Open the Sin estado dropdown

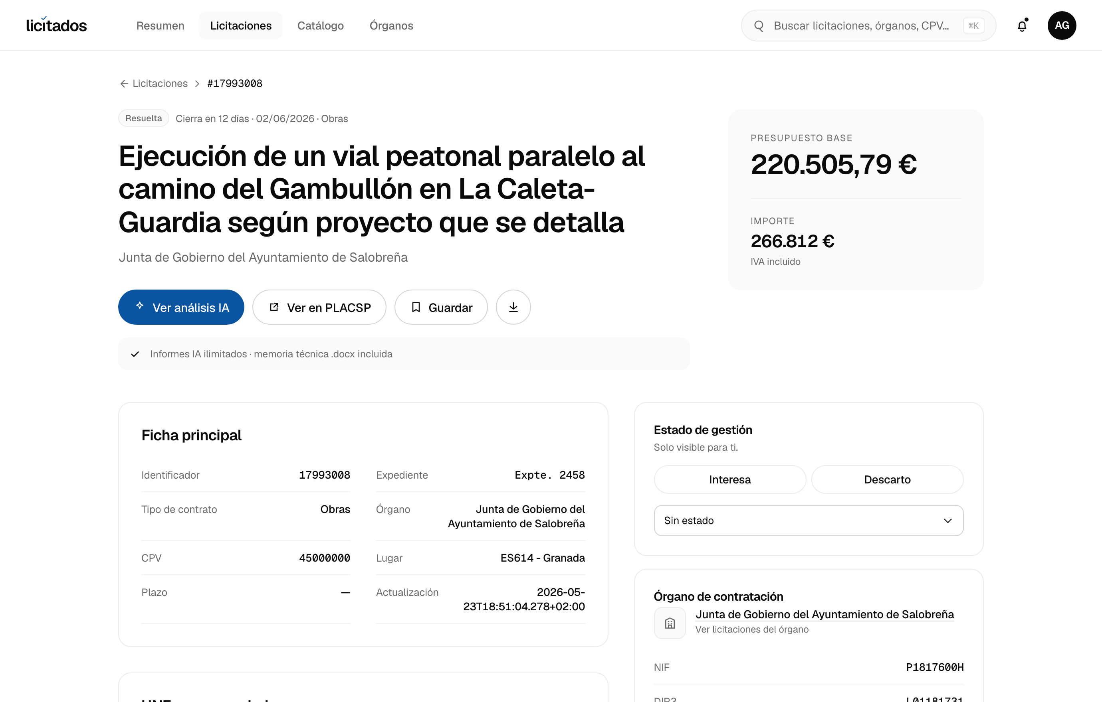[808, 521]
